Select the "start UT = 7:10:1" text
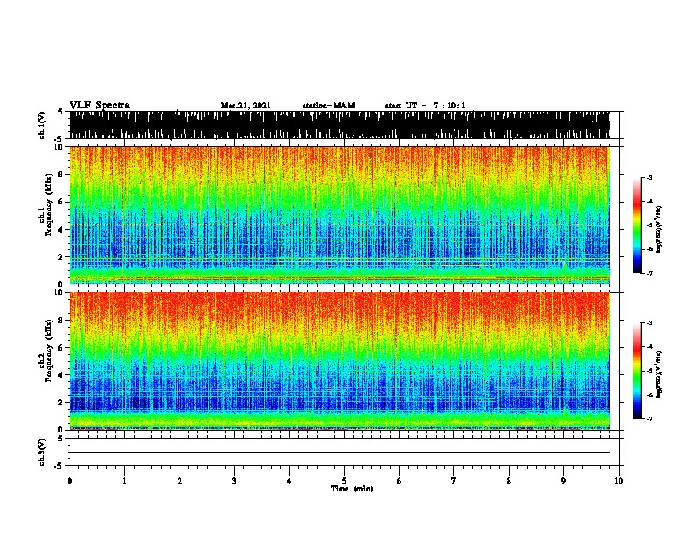Screen dimensions: 697x539 425,106
